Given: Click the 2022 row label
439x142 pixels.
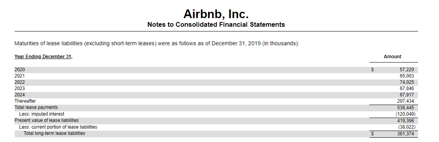Looking at the screenshot, I should point(20,82).
